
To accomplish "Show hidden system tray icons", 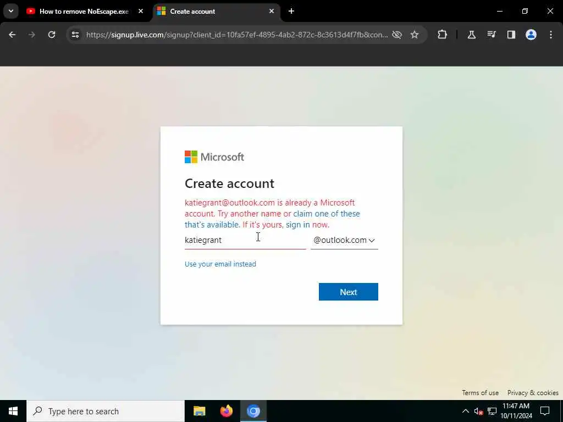I will click(x=465, y=411).
